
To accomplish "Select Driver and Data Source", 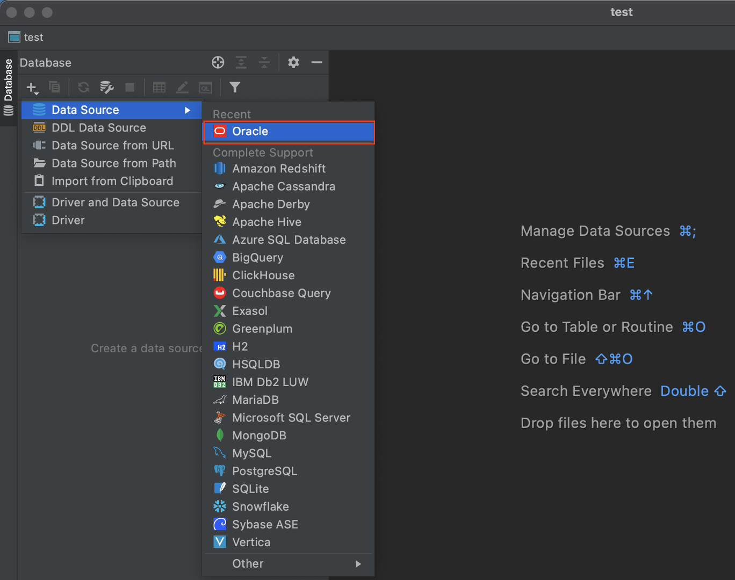I will (x=112, y=202).
